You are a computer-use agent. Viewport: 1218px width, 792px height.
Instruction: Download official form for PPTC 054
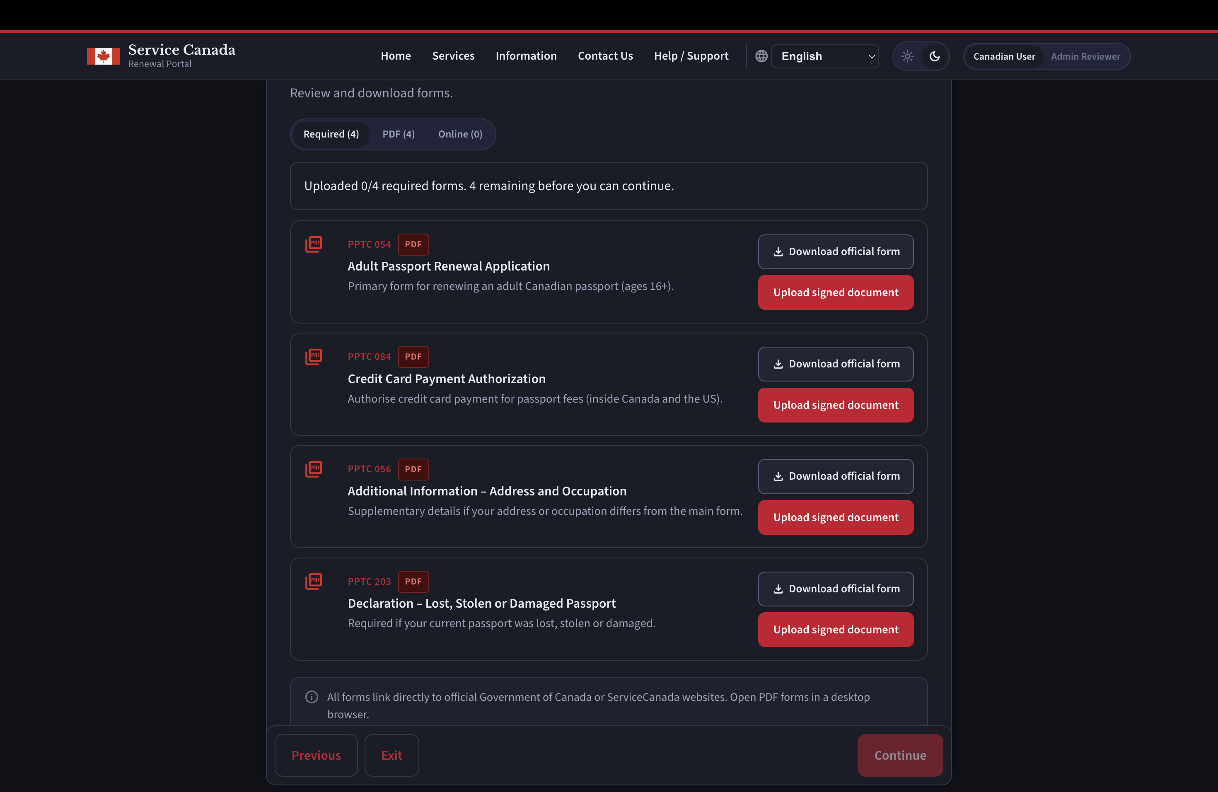pos(835,252)
